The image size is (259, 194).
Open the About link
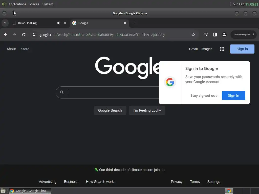11,49
